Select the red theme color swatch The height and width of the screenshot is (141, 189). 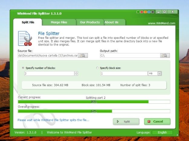coord(142,12)
